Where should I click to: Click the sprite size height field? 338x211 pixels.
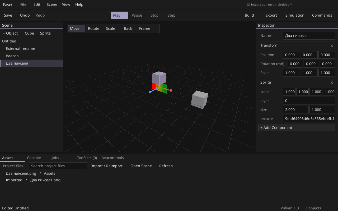coord(322,110)
